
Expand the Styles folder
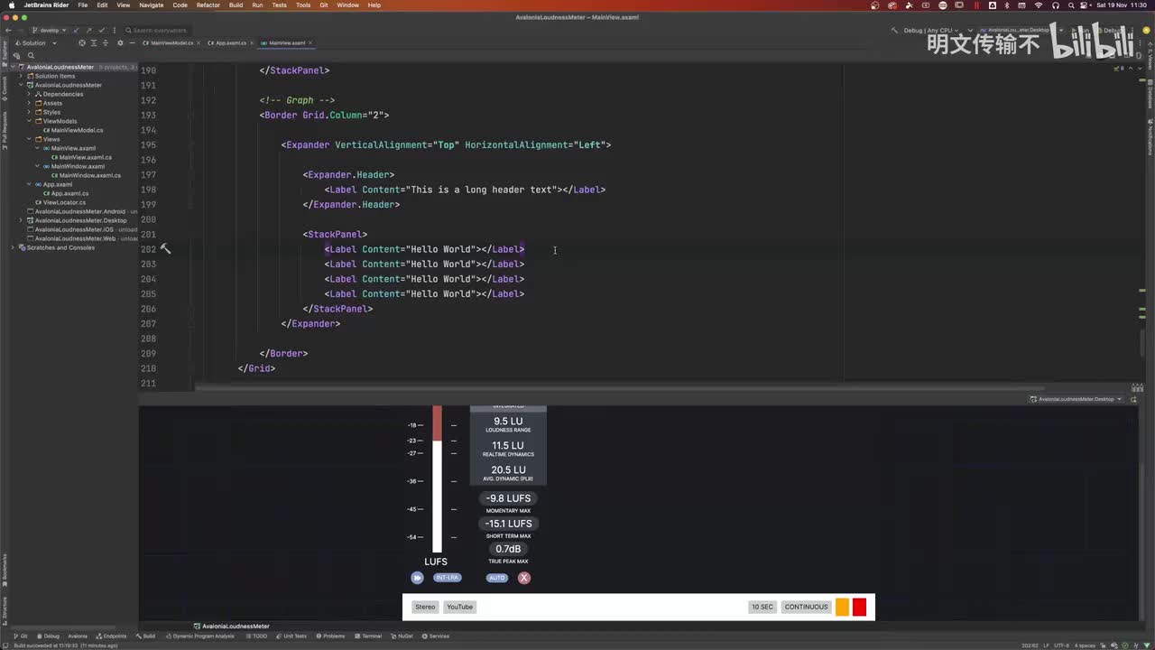point(29,112)
